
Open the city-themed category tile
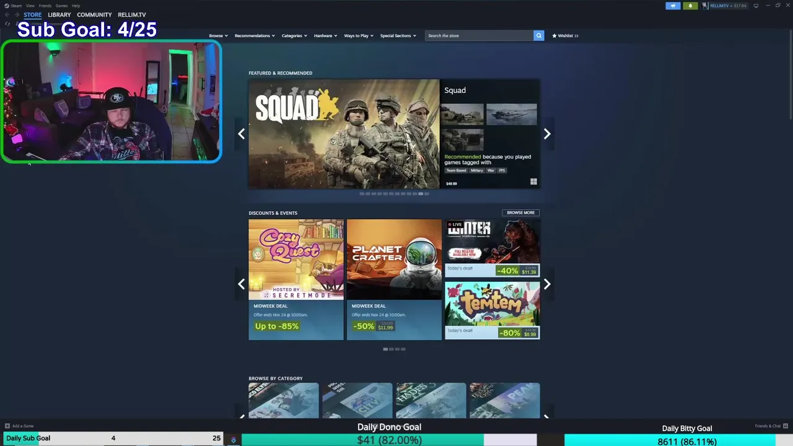[x=357, y=401]
